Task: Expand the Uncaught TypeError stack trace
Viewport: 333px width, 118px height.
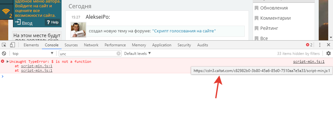Action: 8,62
